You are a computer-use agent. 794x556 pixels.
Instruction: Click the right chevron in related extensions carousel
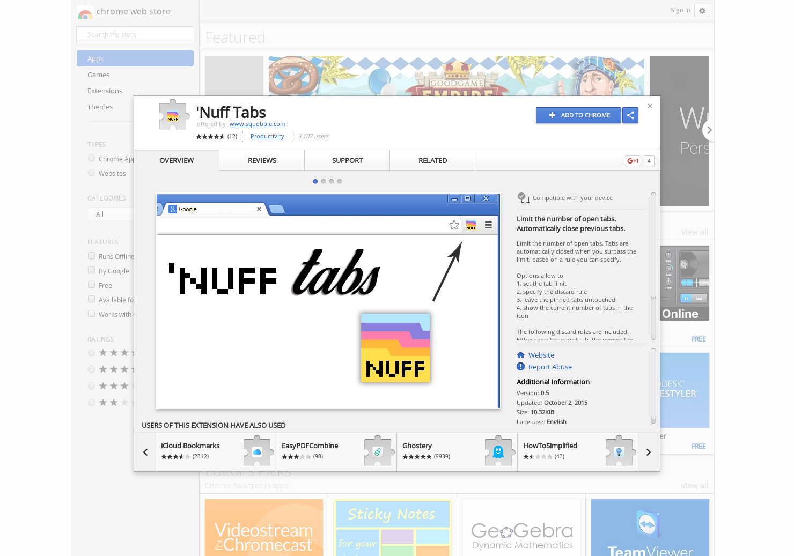pos(649,452)
